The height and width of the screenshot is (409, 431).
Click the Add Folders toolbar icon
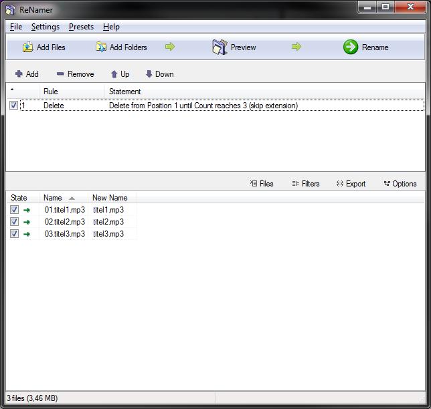(101, 47)
